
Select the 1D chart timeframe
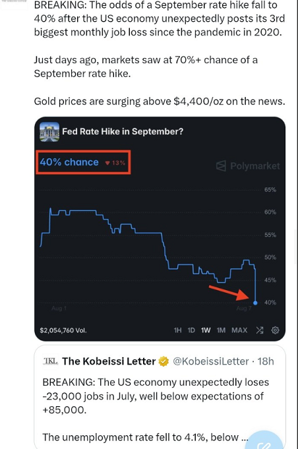tap(191, 330)
